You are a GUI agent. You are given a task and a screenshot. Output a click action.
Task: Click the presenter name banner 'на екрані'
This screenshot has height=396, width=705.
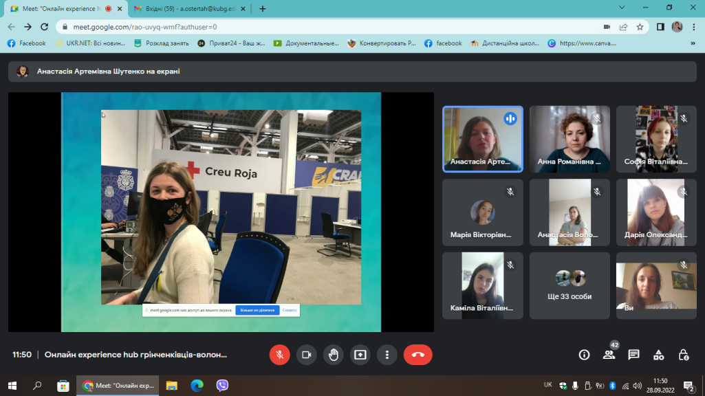(352, 71)
